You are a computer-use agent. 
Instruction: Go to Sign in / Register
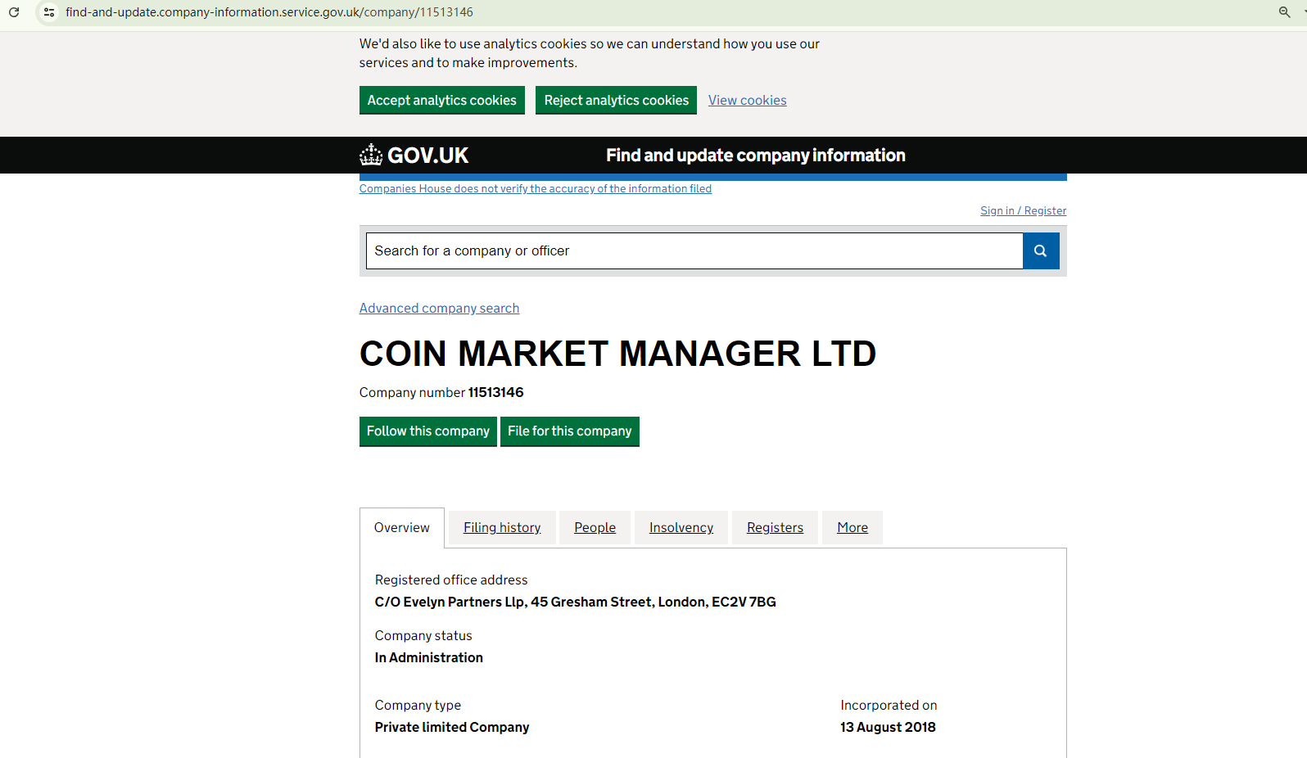pos(1024,211)
